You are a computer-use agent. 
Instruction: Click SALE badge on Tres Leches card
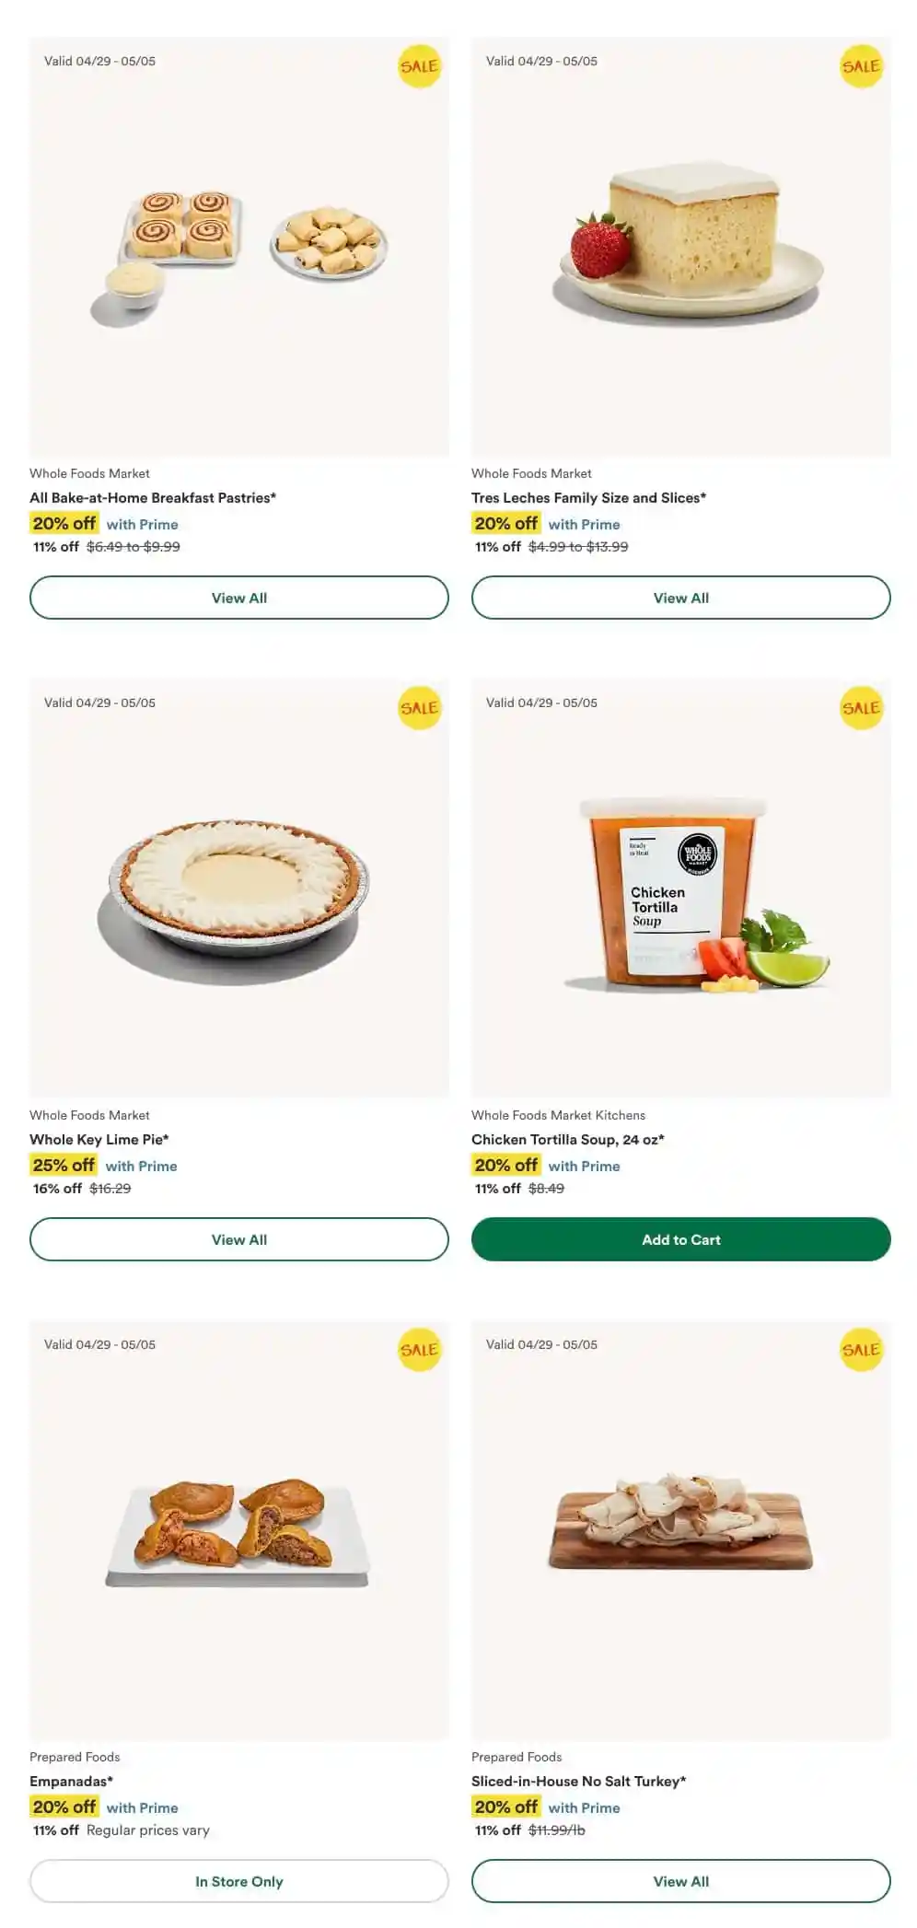pos(861,66)
